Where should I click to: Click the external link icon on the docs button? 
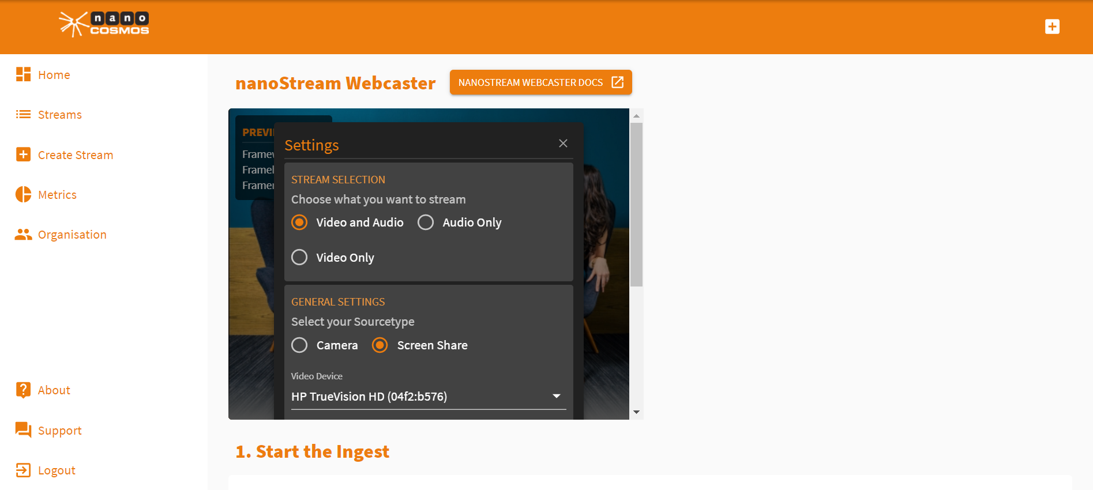[617, 82]
